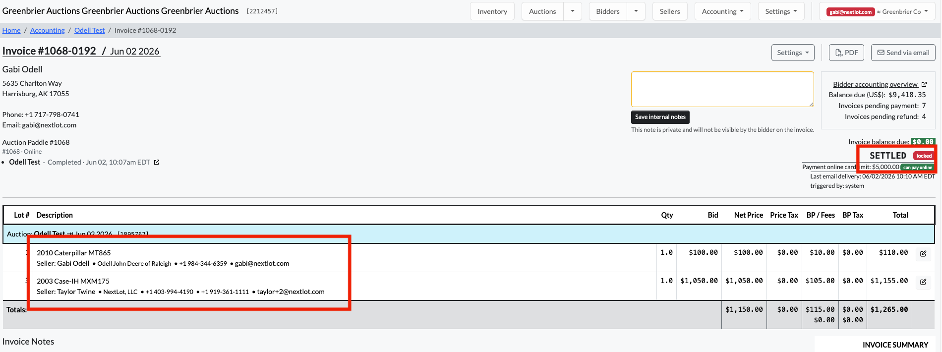Download the invoice as PDF

pos(846,53)
